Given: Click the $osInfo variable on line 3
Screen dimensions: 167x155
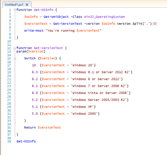Looking at the screenshot, I should click(31, 17).
